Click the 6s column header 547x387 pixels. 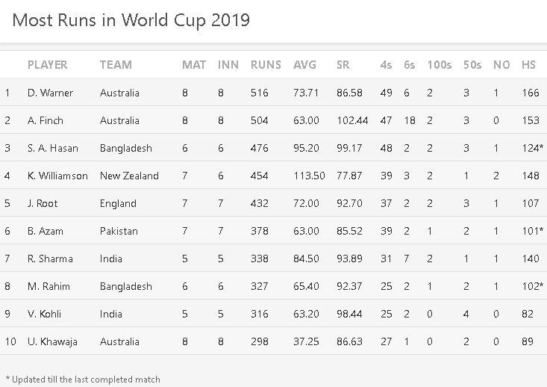[409, 65]
